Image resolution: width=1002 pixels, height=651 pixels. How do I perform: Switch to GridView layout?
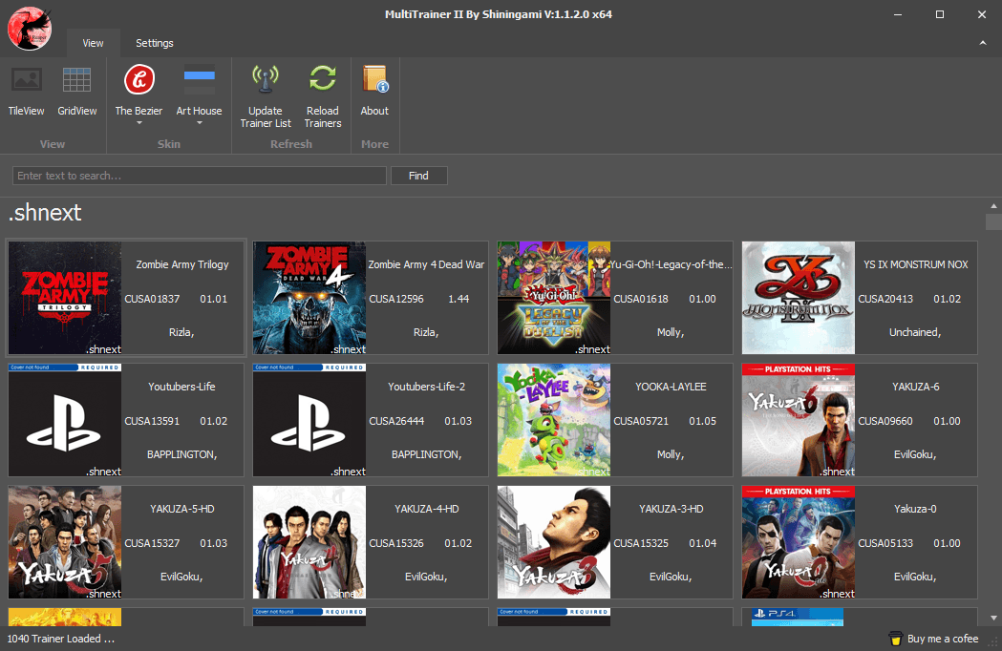click(76, 92)
